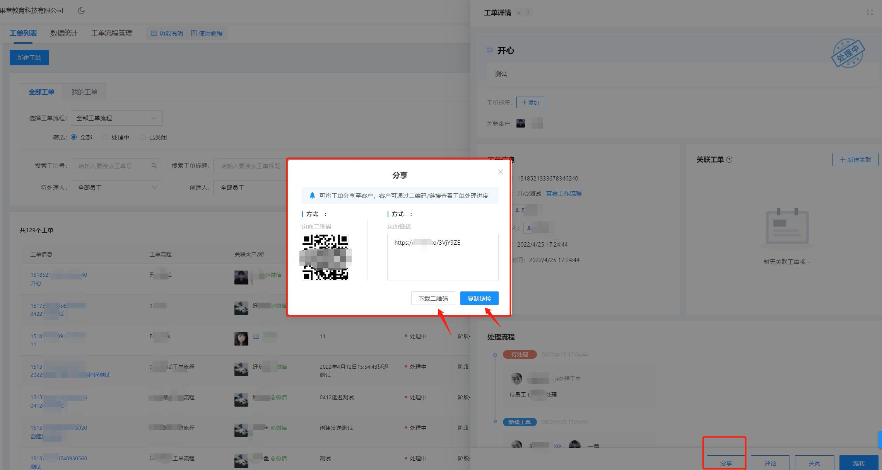
Task: Open the 创建人 全部员工 dropdown
Action: click(250, 187)
